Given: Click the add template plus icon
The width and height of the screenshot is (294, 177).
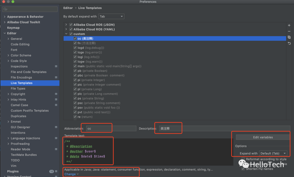Looking at the screenshot, I should click(289, 25).
